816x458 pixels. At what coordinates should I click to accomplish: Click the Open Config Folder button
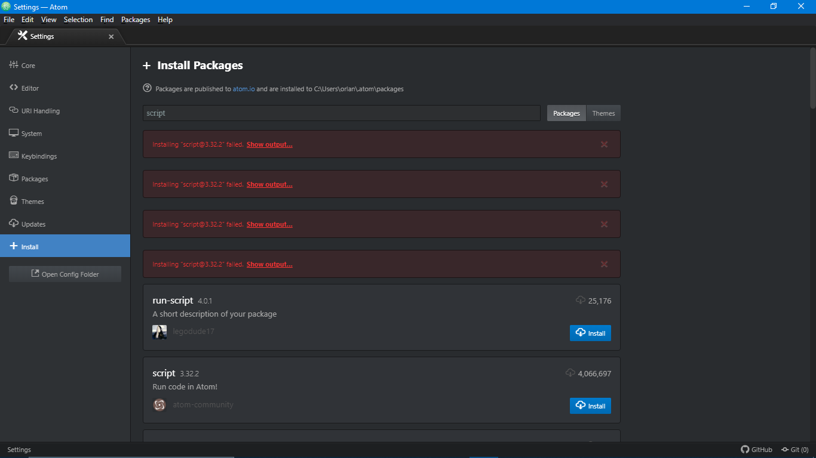(x=65, y=274)
